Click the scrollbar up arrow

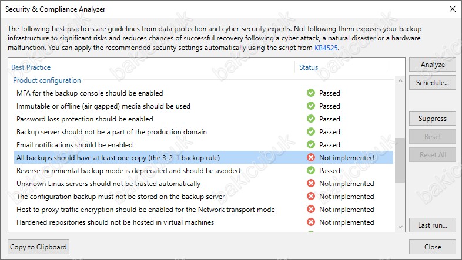click(x=400, y=80)
